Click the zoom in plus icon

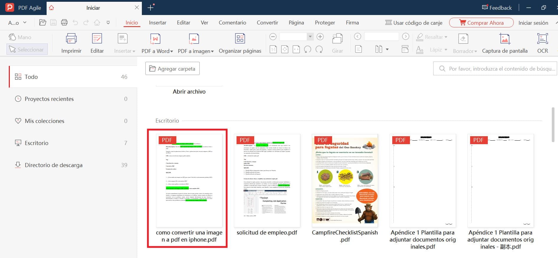click(x=320, y=37)
